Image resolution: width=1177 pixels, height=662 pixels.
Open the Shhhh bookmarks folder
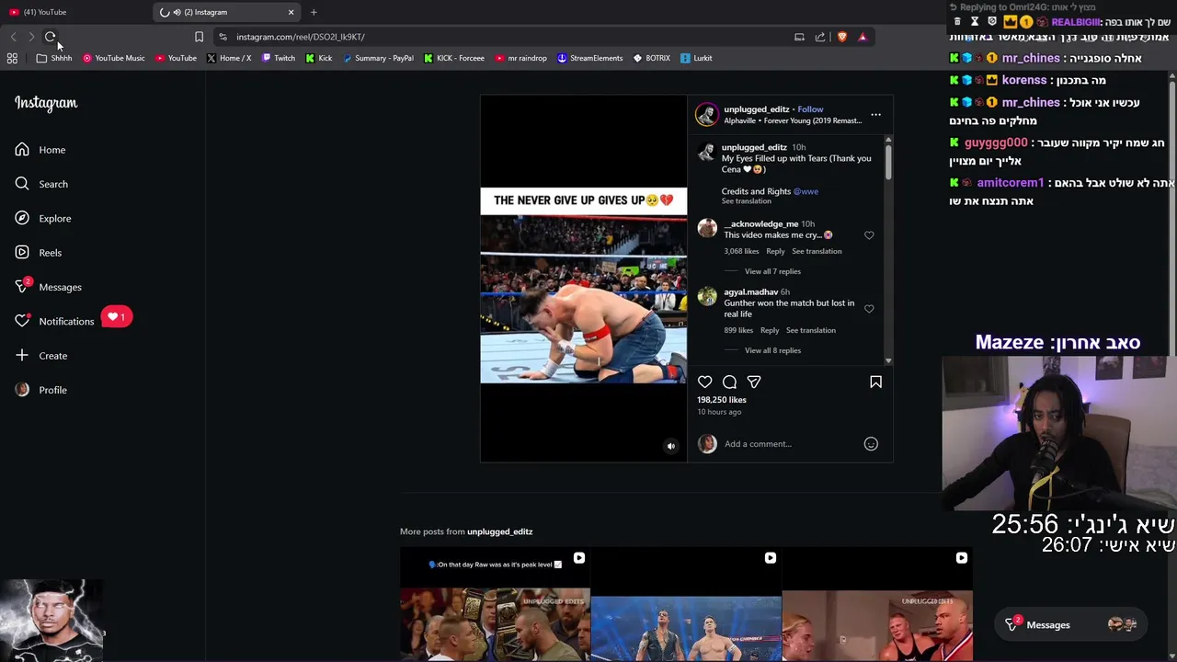(54, 58)
